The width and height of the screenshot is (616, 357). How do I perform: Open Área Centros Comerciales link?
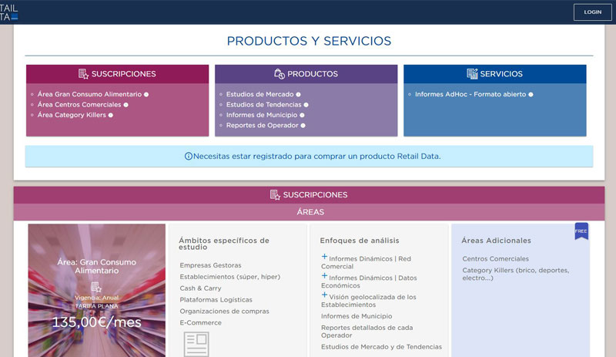click(x=79, y=105)
